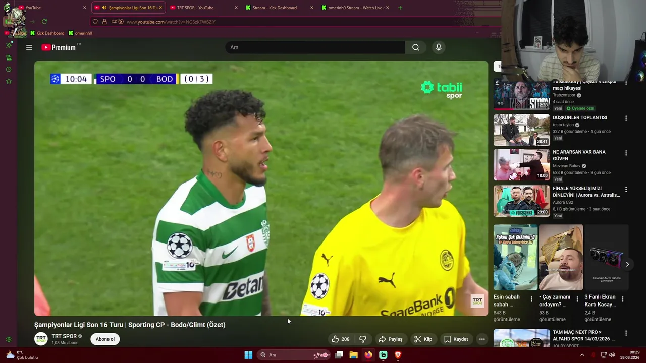This screenshot has width=646, height=363.
Task: Open the TRT SPOR channel name link
Action: (x=64, y=336)
